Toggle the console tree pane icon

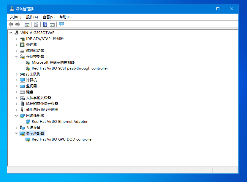click(x=27, y=24)
